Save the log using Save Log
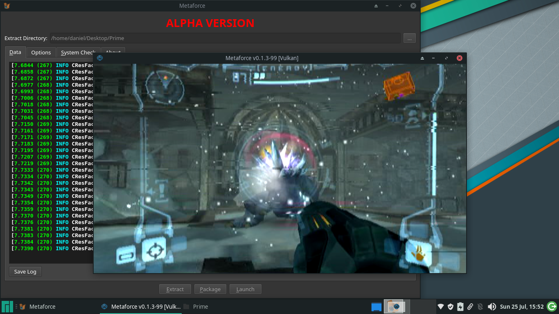The image size is (559, 314). tap(25, 271)
